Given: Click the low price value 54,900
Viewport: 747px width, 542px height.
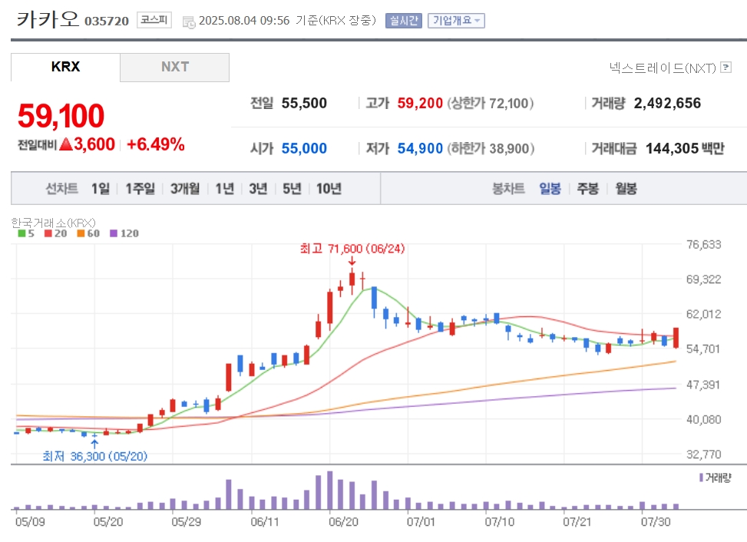Looking at the screenshot, I should 420,149.
